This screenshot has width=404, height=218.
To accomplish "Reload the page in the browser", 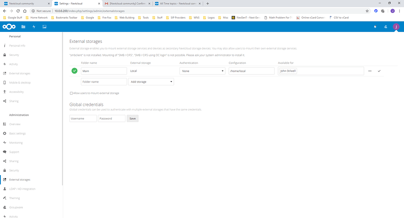I will (18, 11).
